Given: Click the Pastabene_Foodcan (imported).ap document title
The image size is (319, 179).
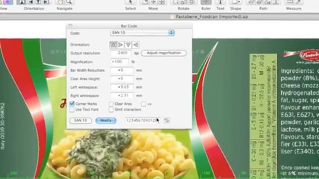Looking at the screenshot, I should tap(212, 17).
